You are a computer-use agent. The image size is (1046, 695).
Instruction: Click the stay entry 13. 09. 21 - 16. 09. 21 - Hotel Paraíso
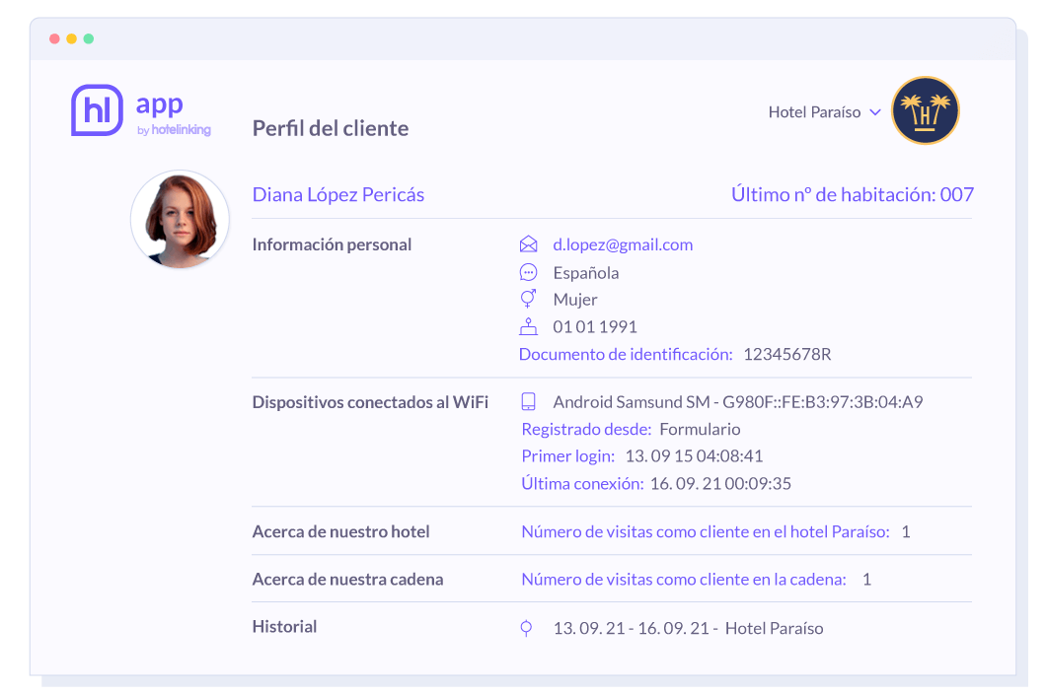click(x=689, y=628)
